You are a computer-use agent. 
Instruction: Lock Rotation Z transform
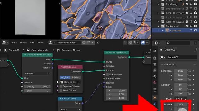click(189, 94)
